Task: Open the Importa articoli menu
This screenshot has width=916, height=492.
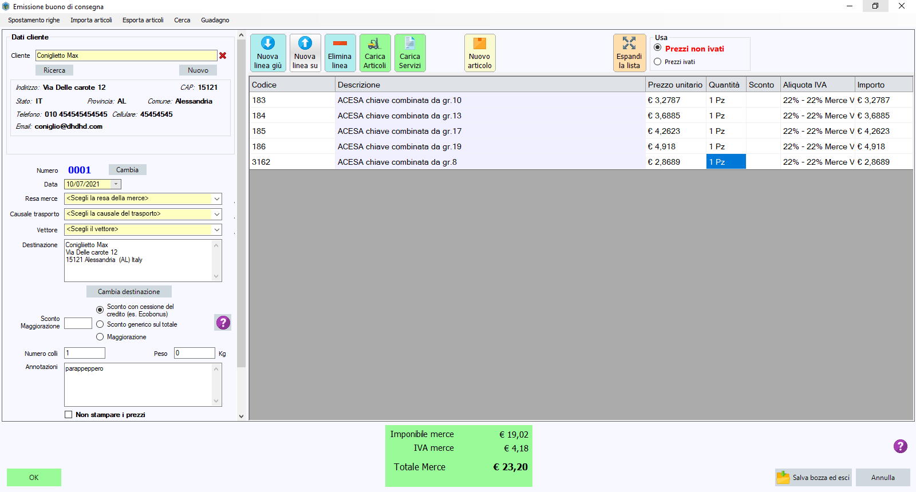Action: (91, 20)
